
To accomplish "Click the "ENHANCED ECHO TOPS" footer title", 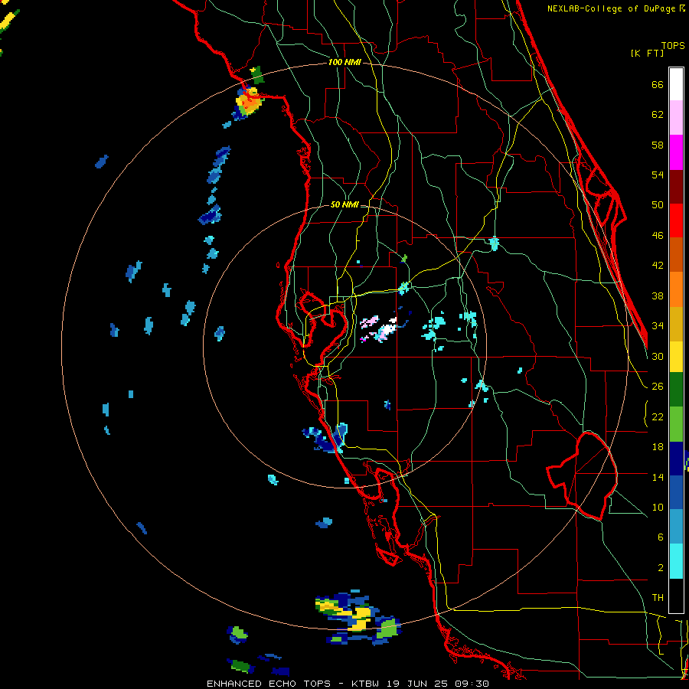I will point(269,684).
